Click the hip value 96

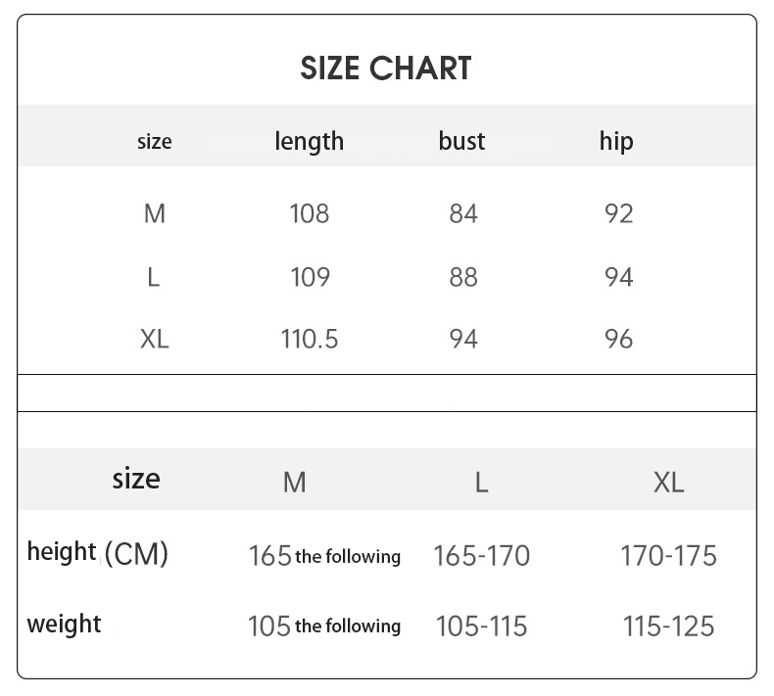click(x=618, y=339)
